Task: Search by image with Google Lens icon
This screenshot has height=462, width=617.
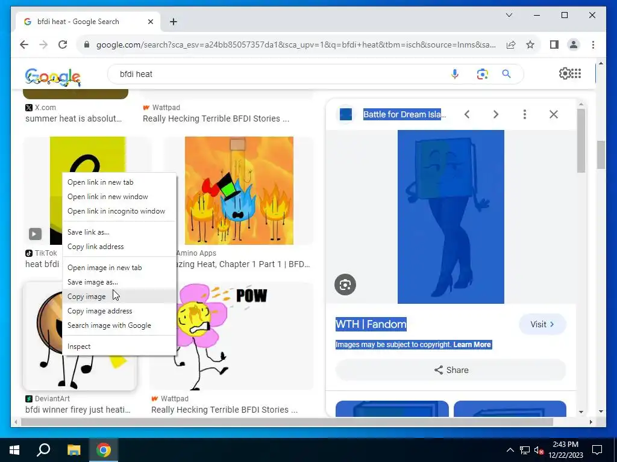Action: (482, 74)
